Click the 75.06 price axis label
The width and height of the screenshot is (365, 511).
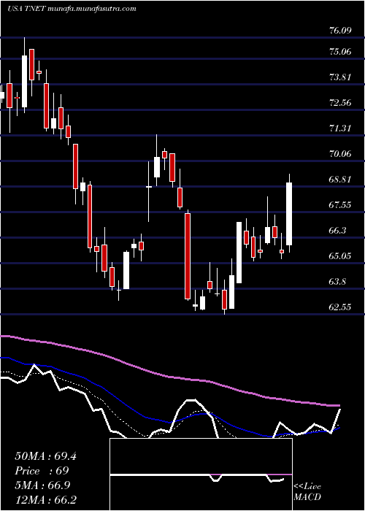340,52
